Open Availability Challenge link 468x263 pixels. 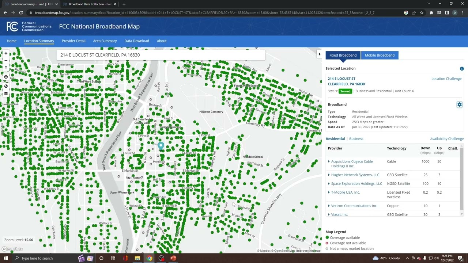click(447, 139)
